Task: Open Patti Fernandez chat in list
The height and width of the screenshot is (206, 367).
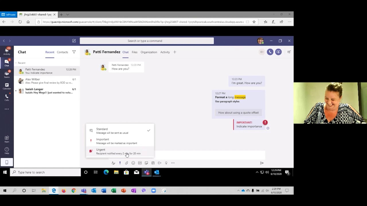Action: (x=47, y=71)
